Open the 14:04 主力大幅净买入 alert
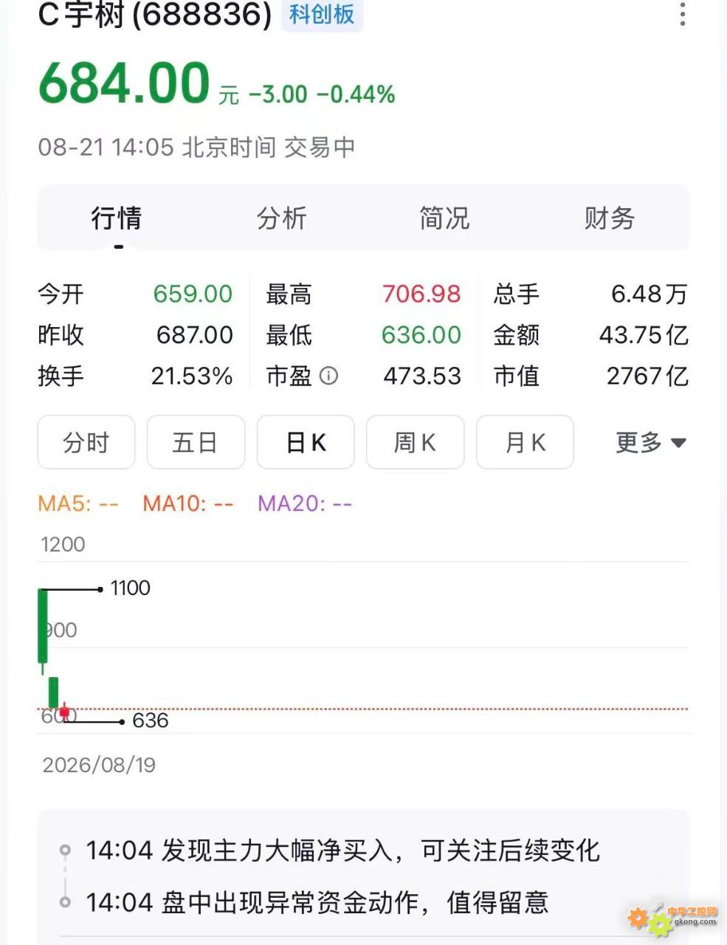 [342, 850]
